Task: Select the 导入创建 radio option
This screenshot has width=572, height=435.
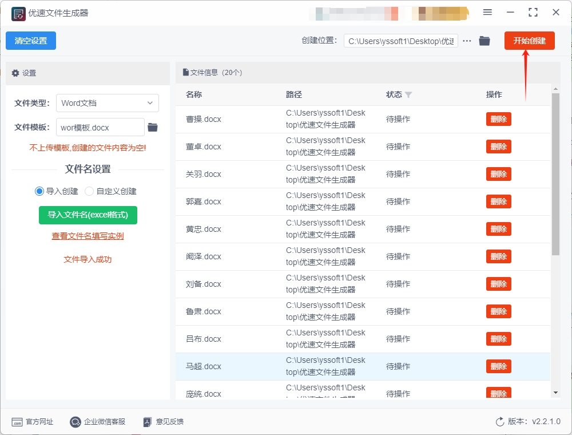Action: point(39,191)
